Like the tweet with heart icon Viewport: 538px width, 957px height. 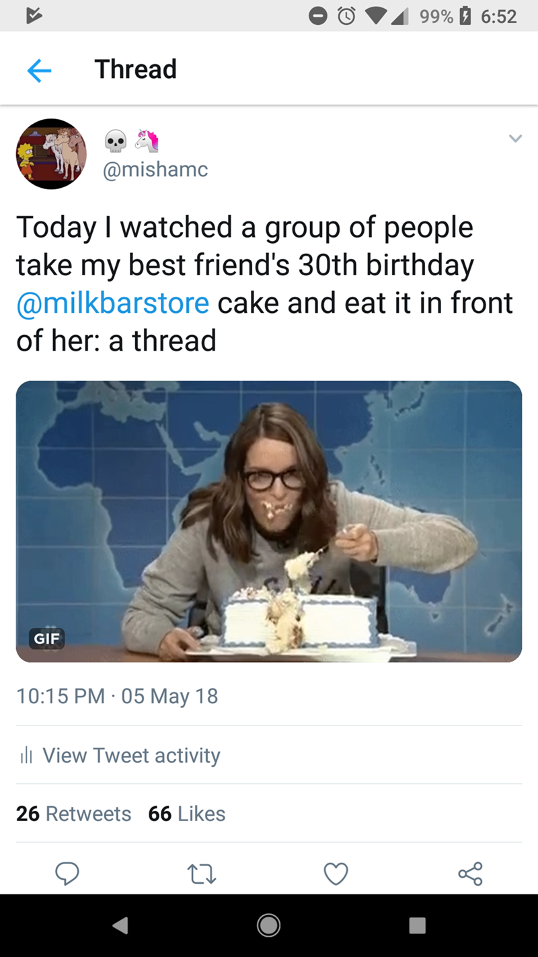[x=336, y=874]
